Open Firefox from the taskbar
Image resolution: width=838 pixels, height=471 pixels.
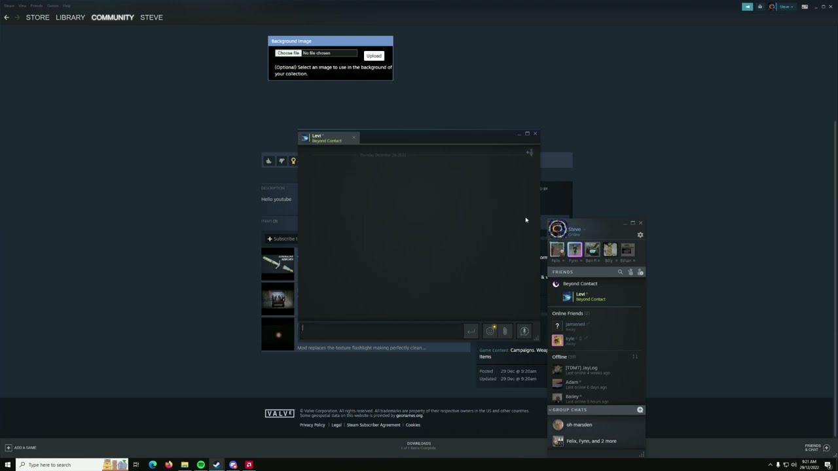click(x=169, y=464)
